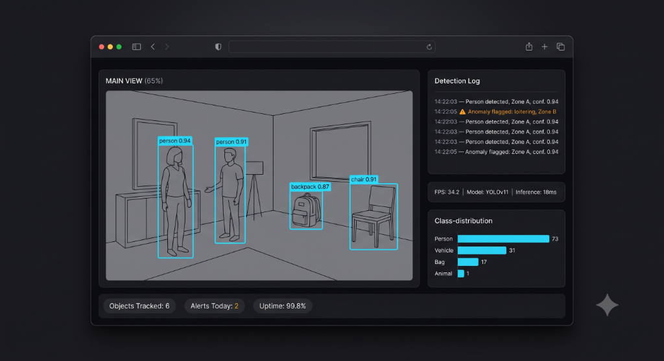Open the "Anomaly flagged: Zone A" log entry
This screenshot has width=664, height=361.
496,152
